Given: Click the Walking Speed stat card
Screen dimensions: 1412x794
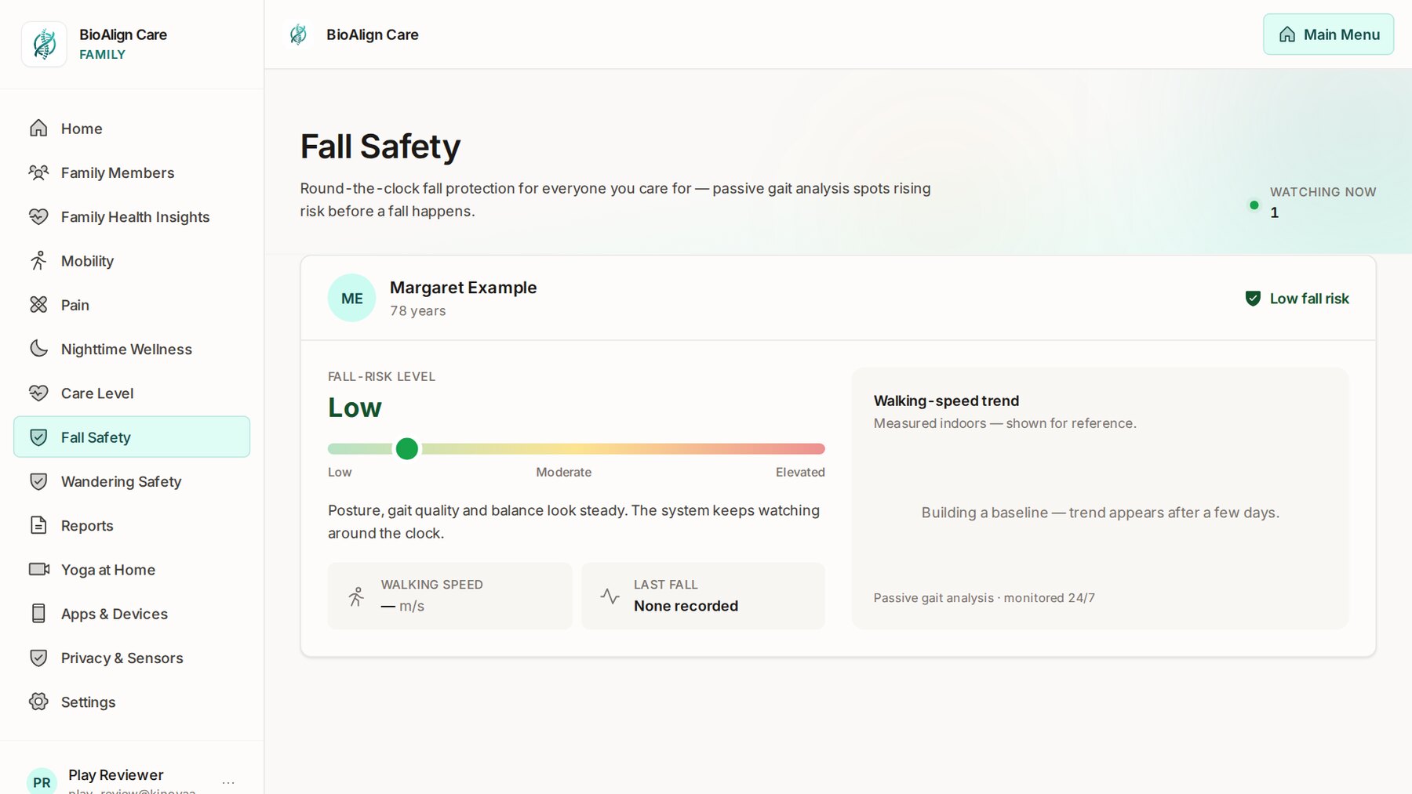Looking at the screenshot, I should coord(449,596).
